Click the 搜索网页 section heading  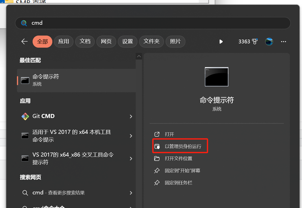point(30,177)
